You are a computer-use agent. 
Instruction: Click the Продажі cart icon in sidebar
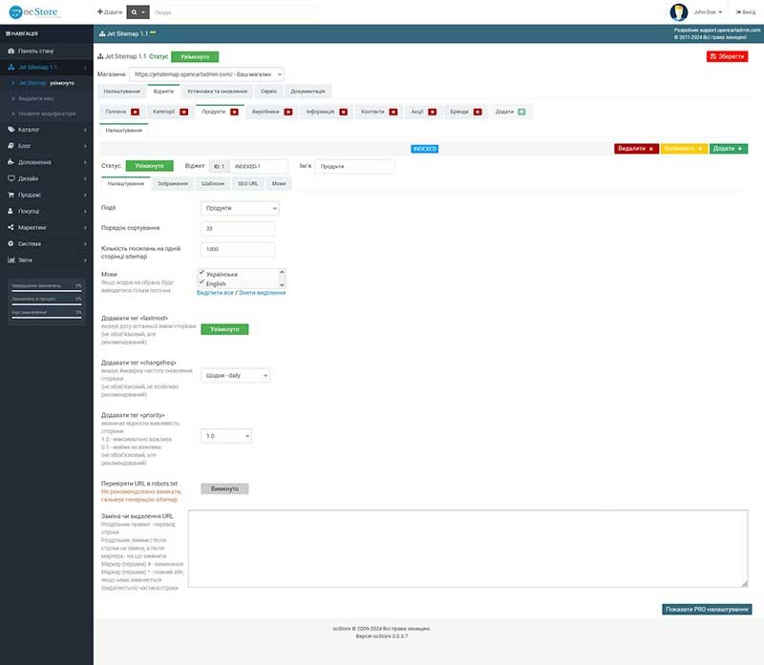click(11, 195)
